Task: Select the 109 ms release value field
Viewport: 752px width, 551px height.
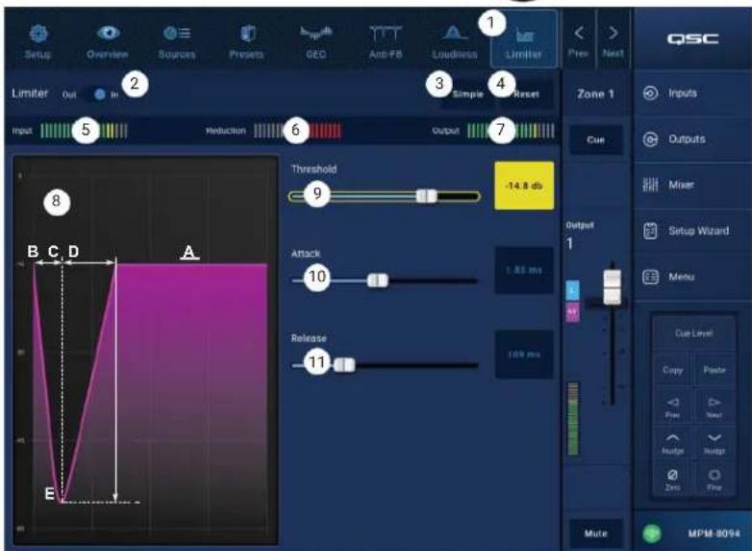Action: pyautogui.click(x=524, y=355)
